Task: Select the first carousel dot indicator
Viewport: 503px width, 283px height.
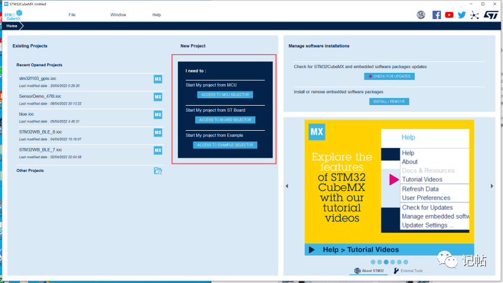Action: coord(373,262)
